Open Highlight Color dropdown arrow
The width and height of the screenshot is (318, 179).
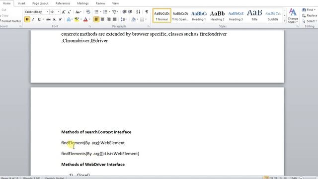pos(81,19)
